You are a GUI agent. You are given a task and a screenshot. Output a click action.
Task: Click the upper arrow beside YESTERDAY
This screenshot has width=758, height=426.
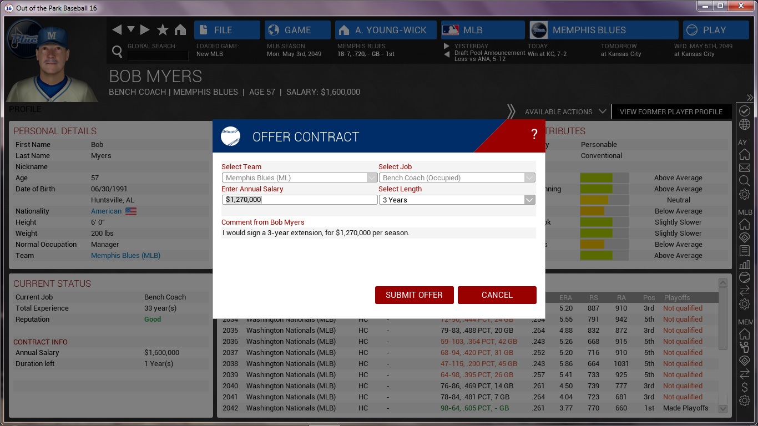point(447,46)
